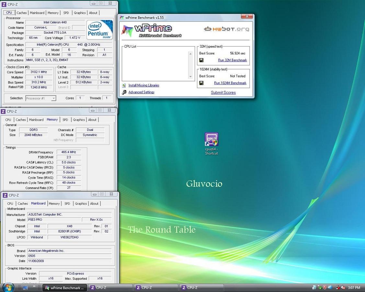This screenshot has height=292, width=365.
Task: Select SPD tab in the Mainboard CPU-Z window
Action: (67, 204)
